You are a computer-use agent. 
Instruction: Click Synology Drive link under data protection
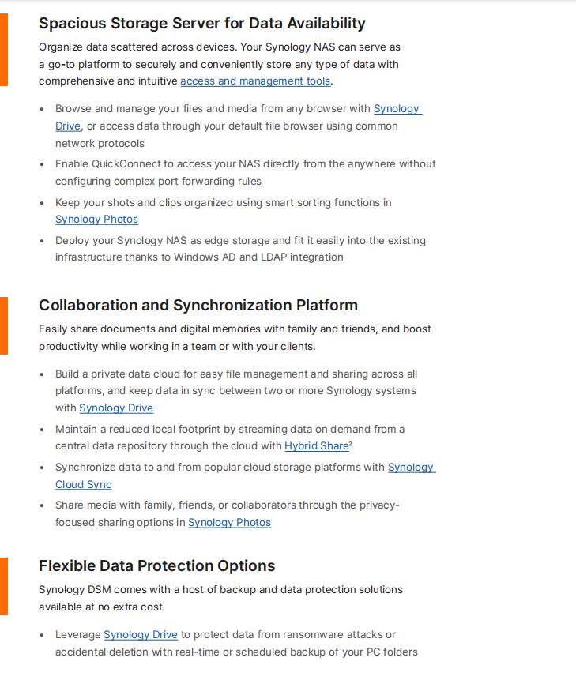pyautogui.click(x=141, y=634)
